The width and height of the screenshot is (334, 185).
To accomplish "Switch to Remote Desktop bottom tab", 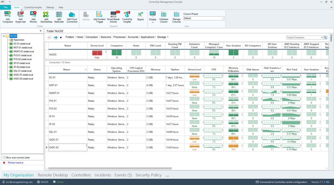I will (x=53, y=175).
